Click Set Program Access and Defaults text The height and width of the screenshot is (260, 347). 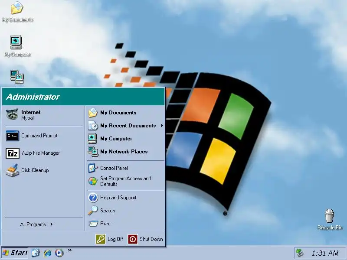click(125, 181)
